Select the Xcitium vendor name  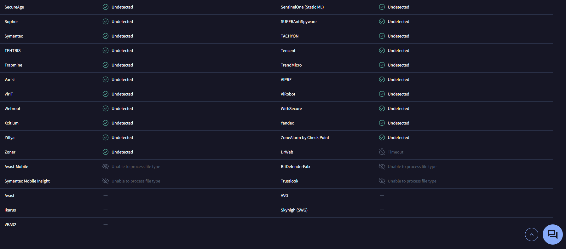11,123
